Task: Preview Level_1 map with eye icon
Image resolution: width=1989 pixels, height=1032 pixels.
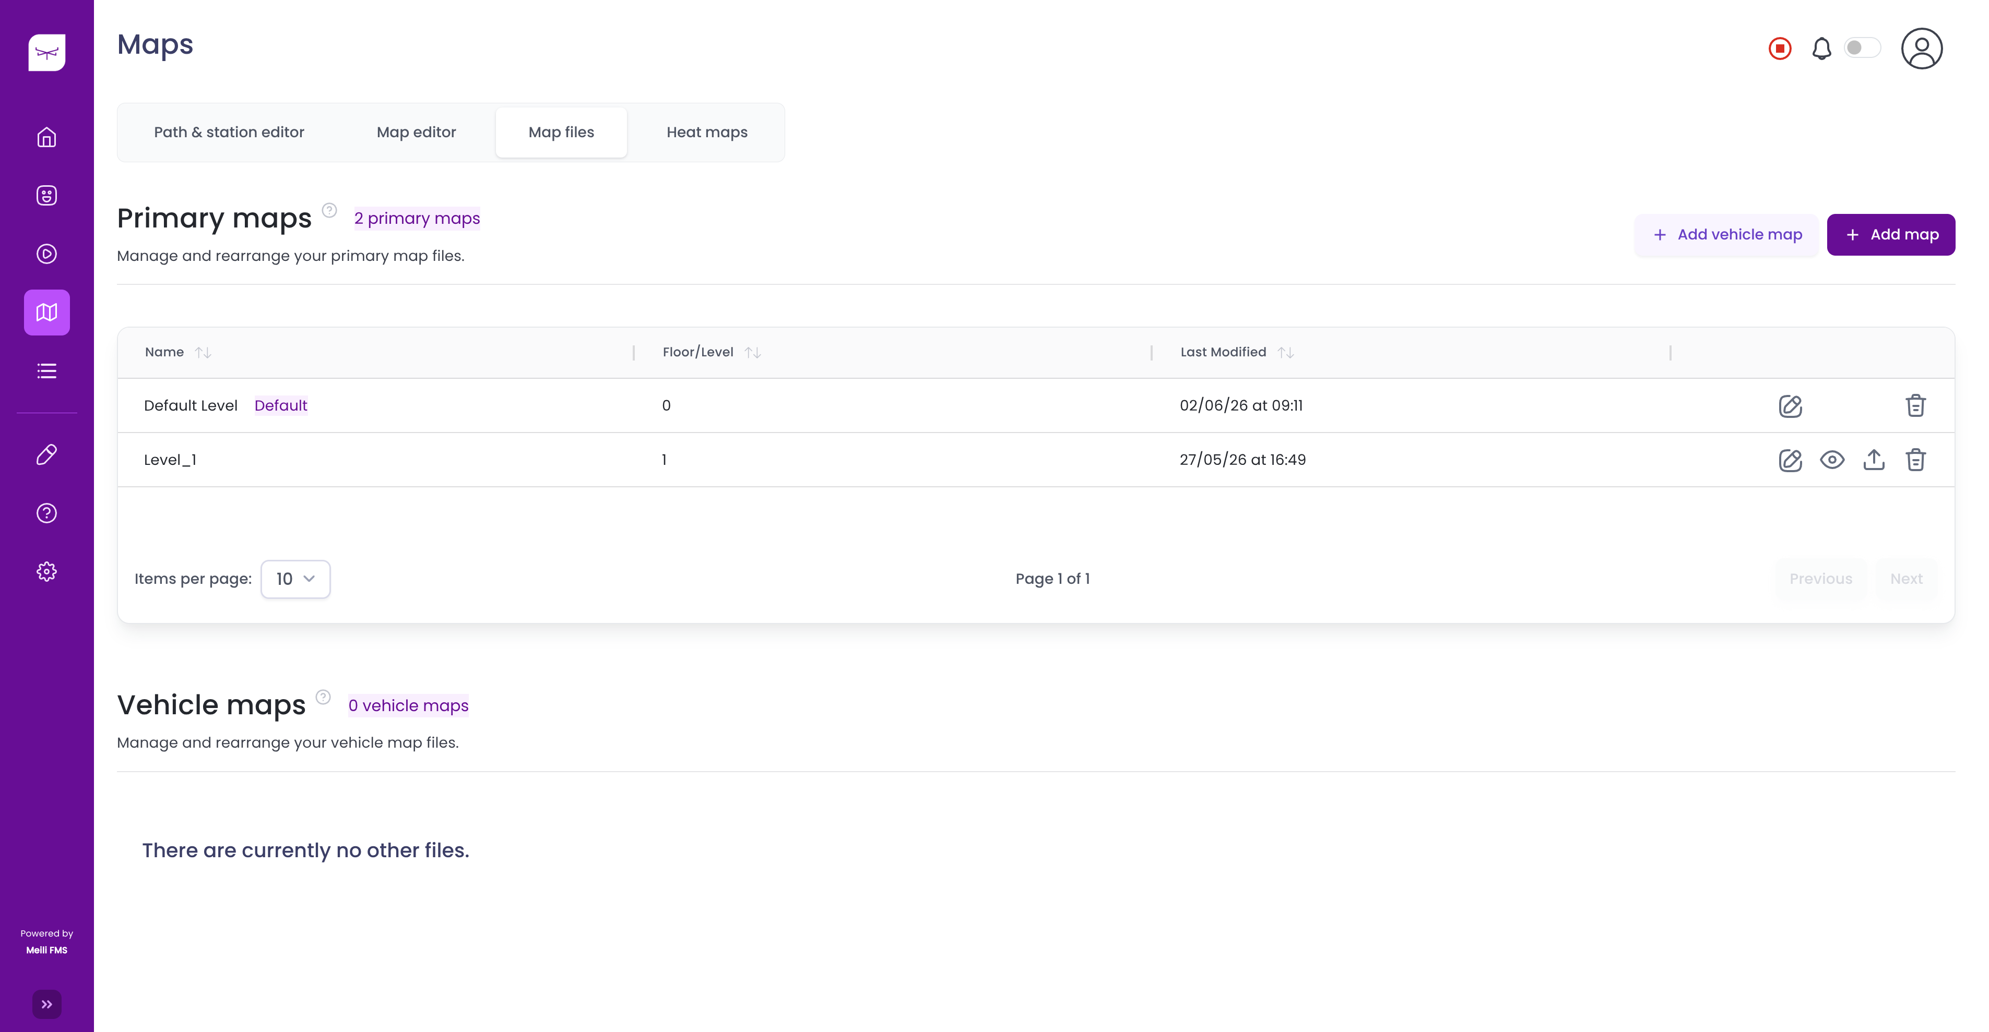Action: click(1831, 460)
